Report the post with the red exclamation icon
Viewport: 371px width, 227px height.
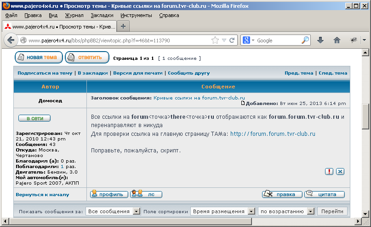329,171
